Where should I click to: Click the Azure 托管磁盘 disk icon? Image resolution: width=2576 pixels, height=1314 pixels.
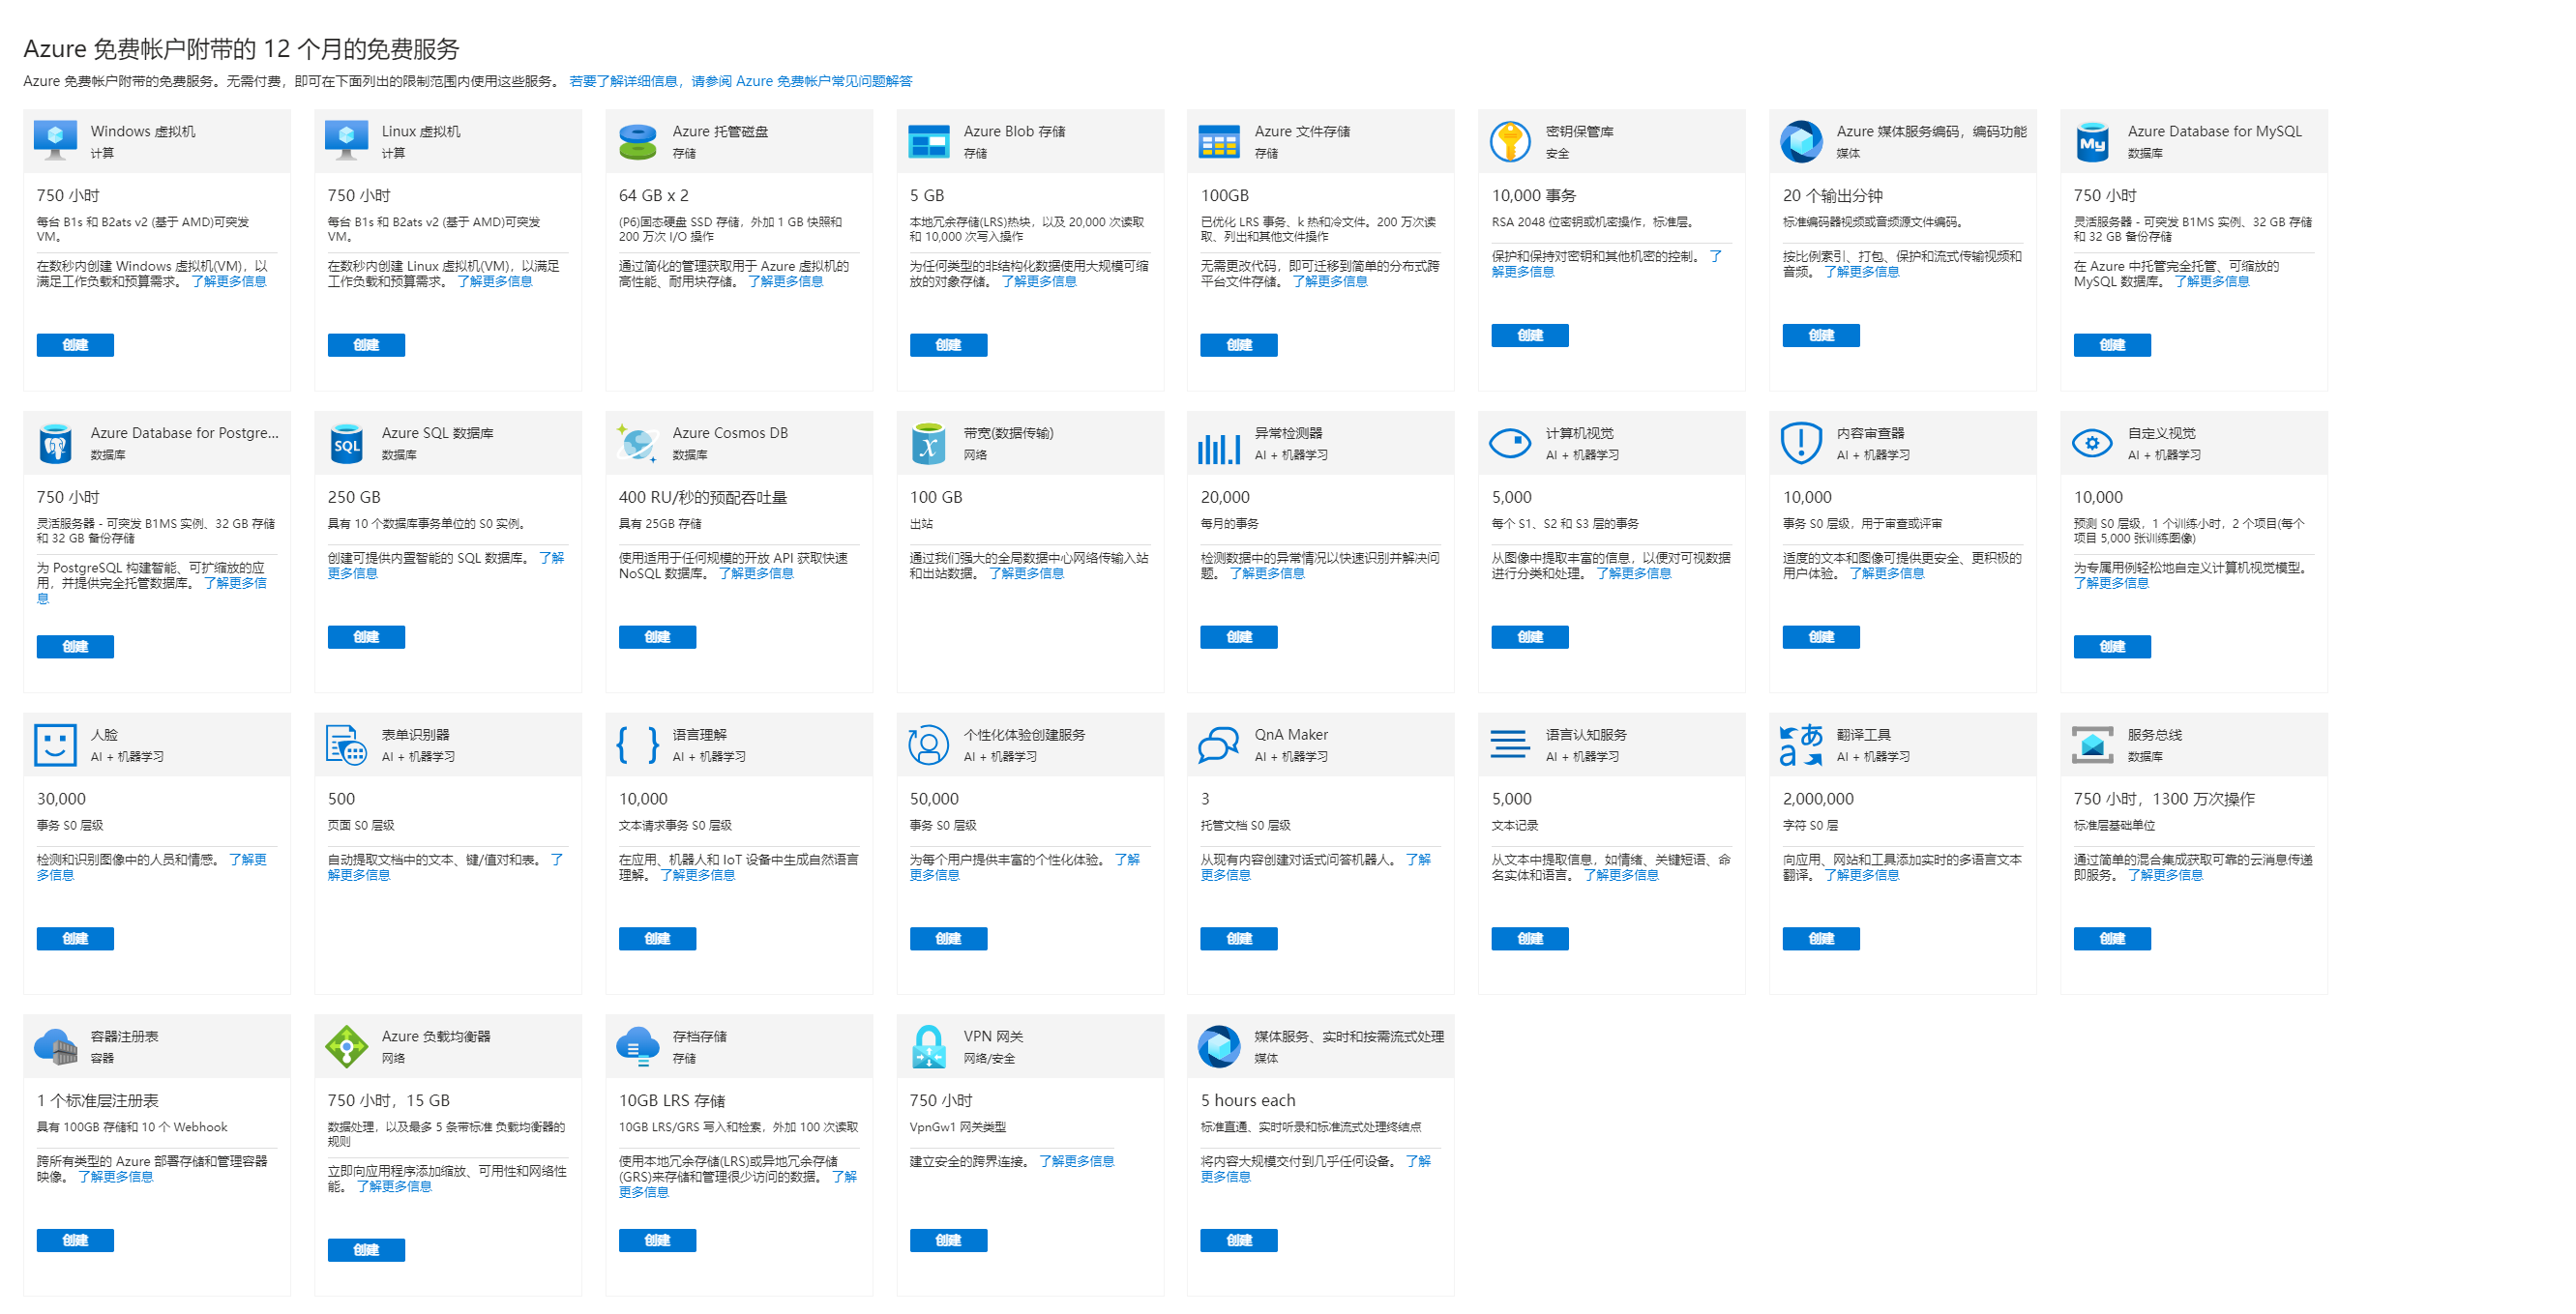637,141
